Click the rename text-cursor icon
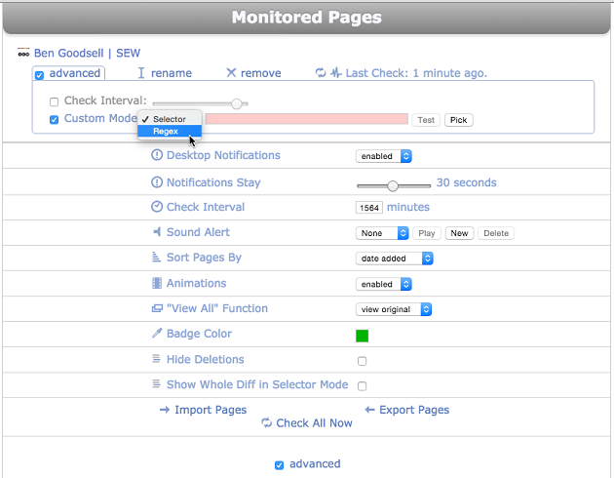 (141, 73)
